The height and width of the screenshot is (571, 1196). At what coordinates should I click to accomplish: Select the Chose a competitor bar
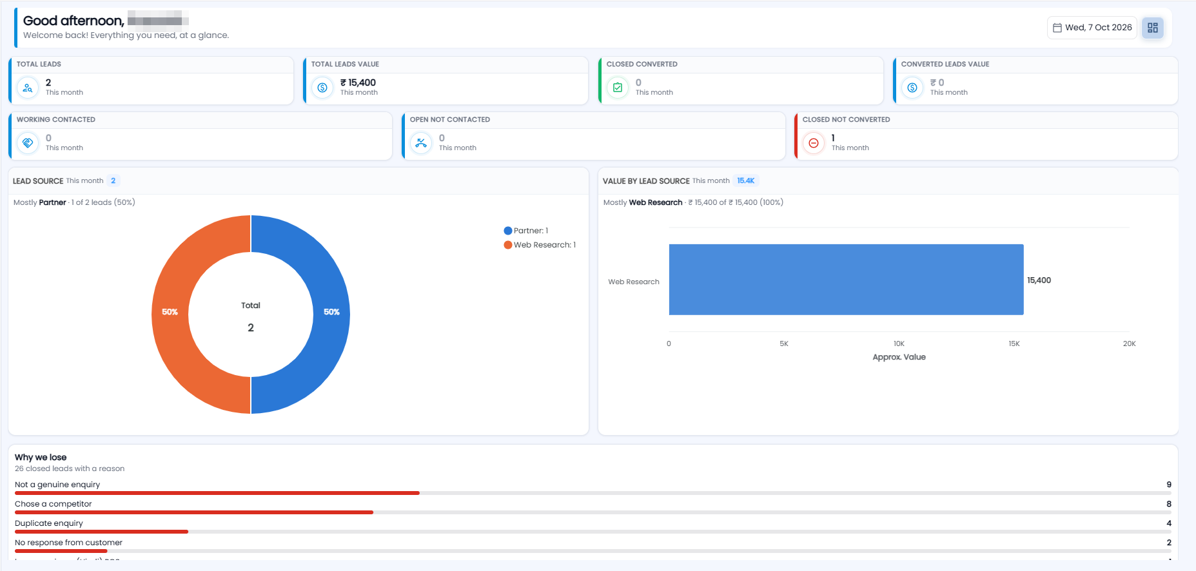pyautogui.click(x=593, y=512)
